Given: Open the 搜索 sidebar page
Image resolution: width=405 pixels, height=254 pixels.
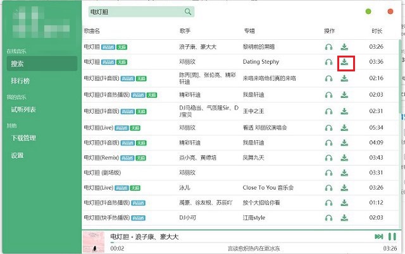Looking at the screenshot, I should pos(42,63).
